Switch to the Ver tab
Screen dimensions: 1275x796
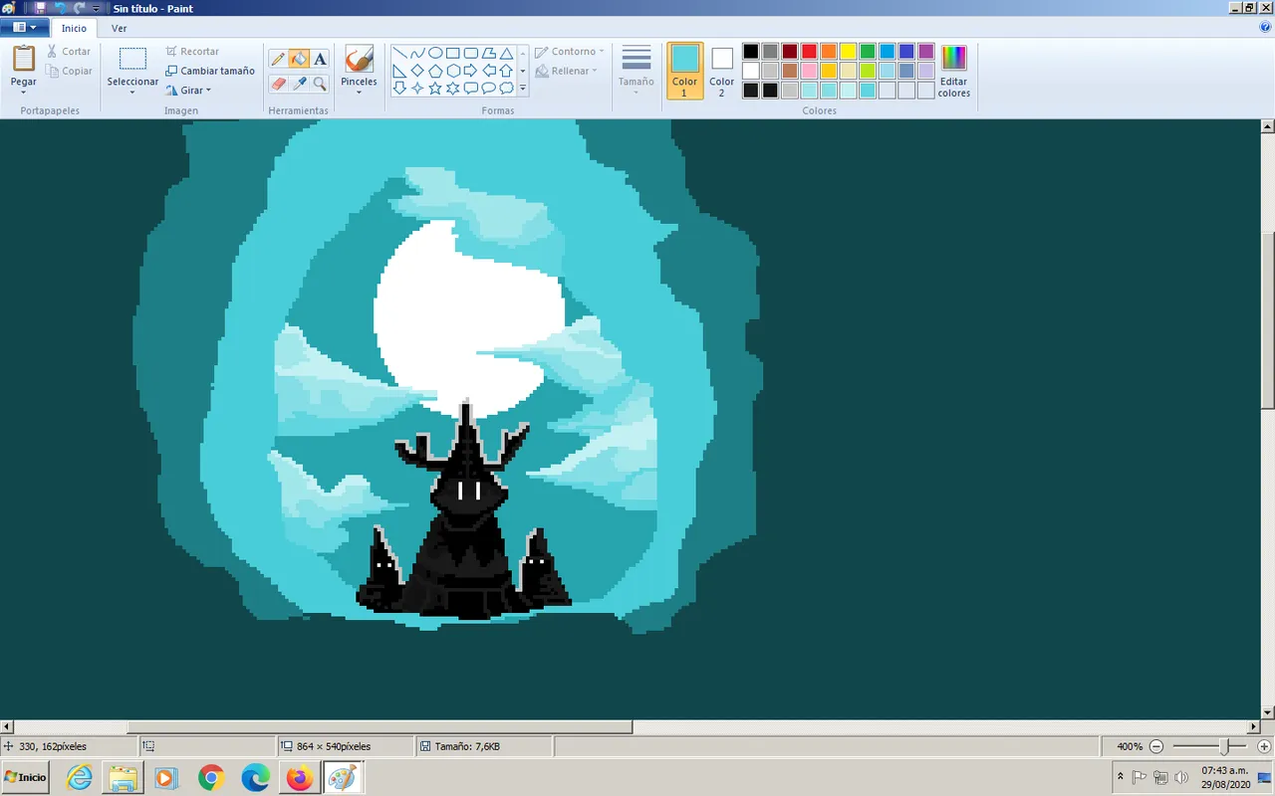pos(120,29)
